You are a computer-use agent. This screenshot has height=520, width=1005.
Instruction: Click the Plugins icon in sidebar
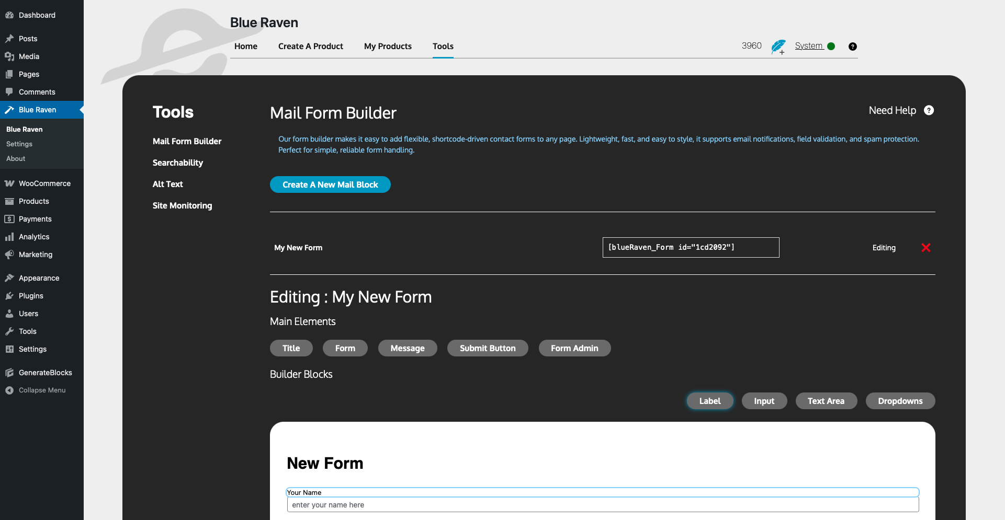click(9, 296)
